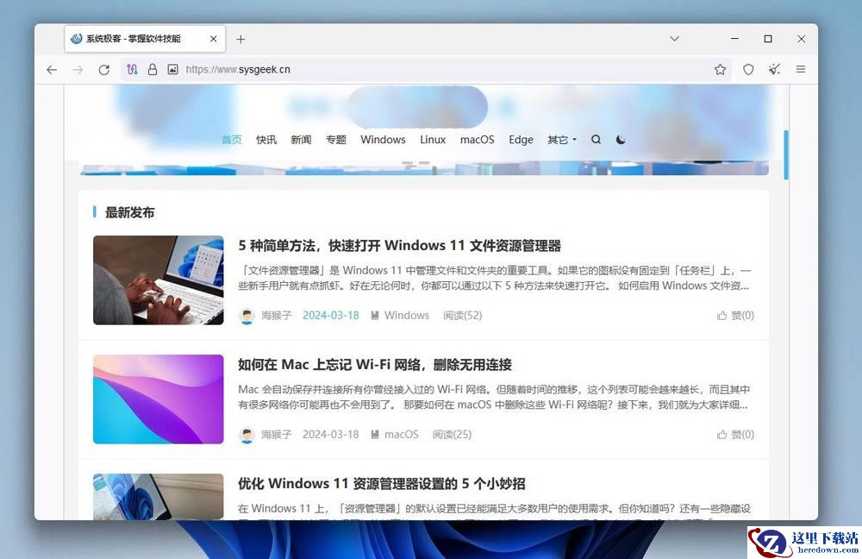Expand the 其它 dropdown menu

pyautogui.click(x=562, y=140)
